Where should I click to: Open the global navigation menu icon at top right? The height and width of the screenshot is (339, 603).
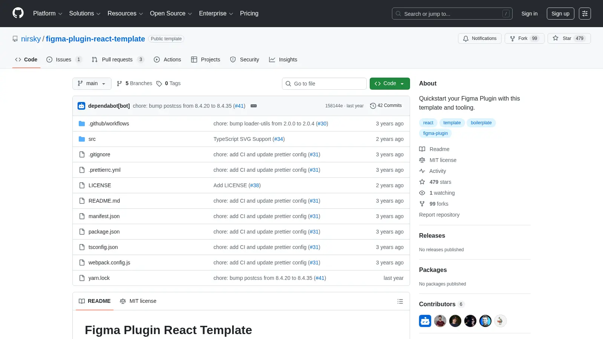[x=585, y=14]
